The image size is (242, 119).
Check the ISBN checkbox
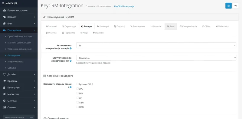(77, 102)
